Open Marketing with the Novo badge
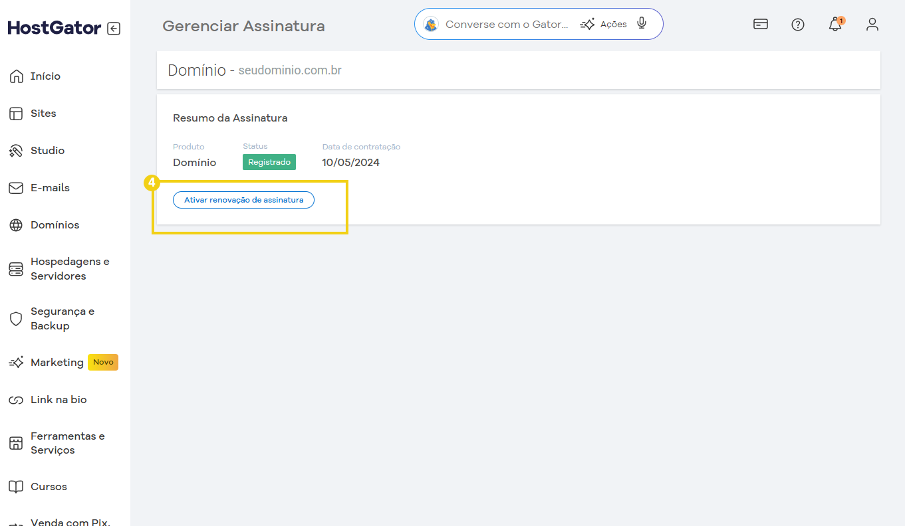 (x=57, y=363)
